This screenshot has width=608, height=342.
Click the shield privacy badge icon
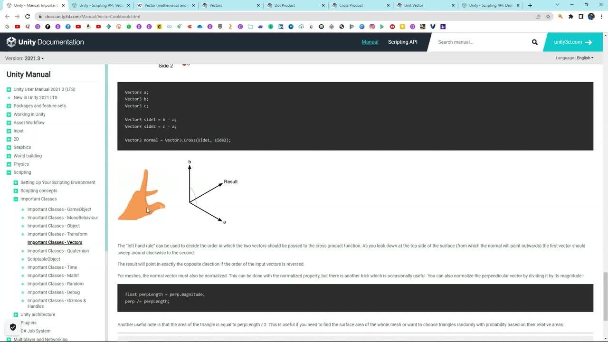point(13,327)
